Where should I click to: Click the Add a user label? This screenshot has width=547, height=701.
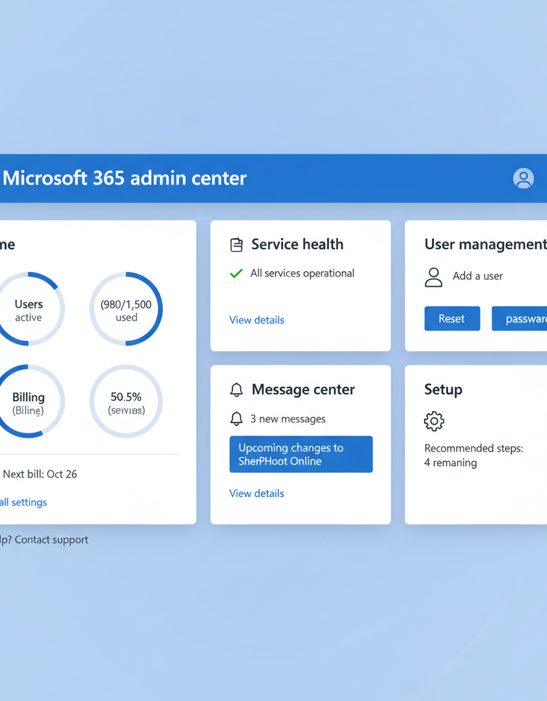click(478, 277)
